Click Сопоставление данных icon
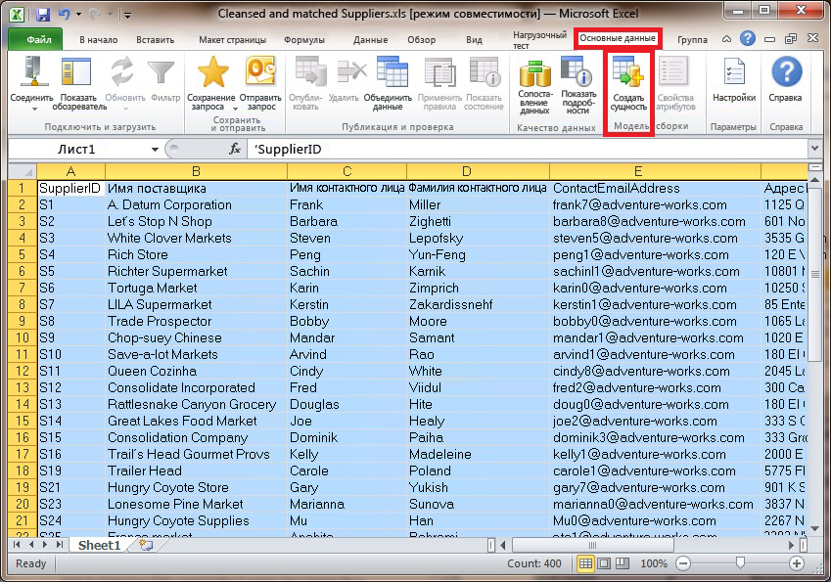The height and width of the screenshot is (582, 831). 534,73
